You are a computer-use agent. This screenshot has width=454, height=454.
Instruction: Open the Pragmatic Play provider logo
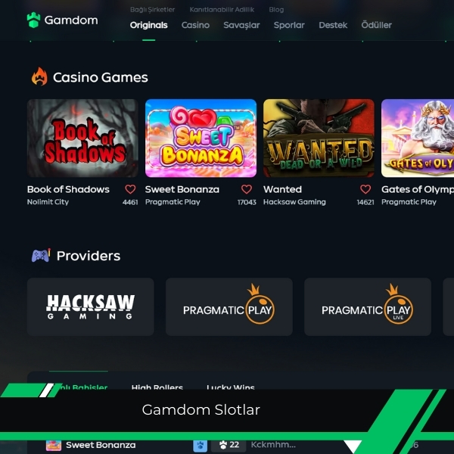pos(229,307)
